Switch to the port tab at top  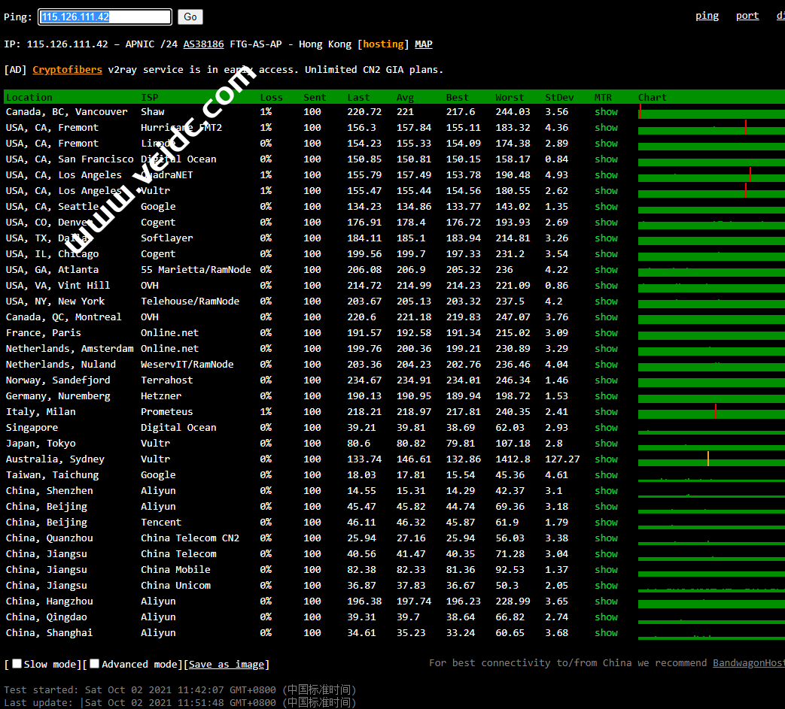(x=747, y=16)
